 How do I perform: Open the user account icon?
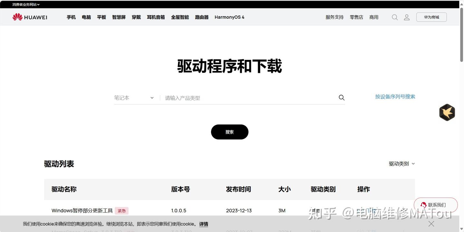[407, 17]
